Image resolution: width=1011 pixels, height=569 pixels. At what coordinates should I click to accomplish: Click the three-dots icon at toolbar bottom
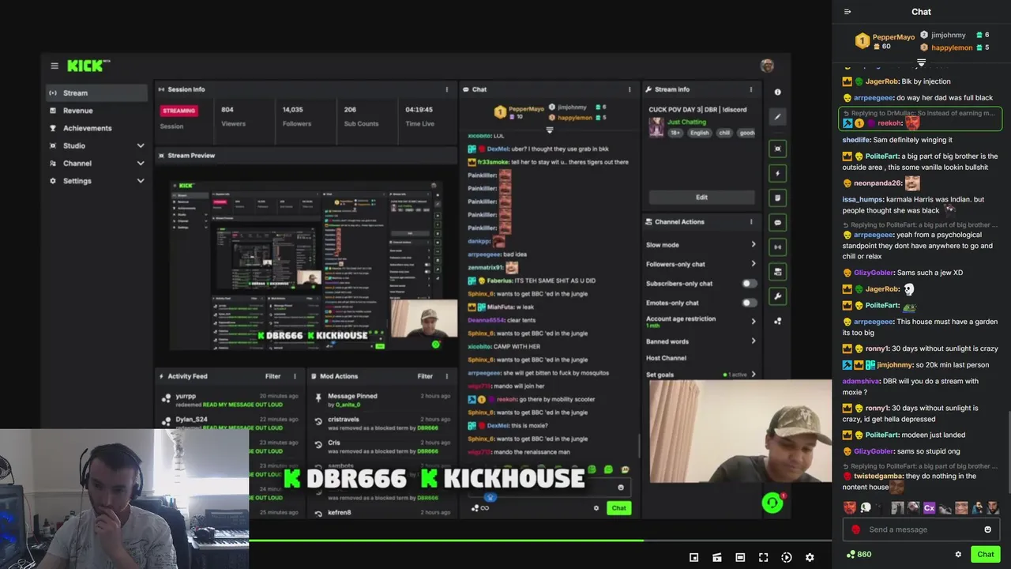pos(777,321)
